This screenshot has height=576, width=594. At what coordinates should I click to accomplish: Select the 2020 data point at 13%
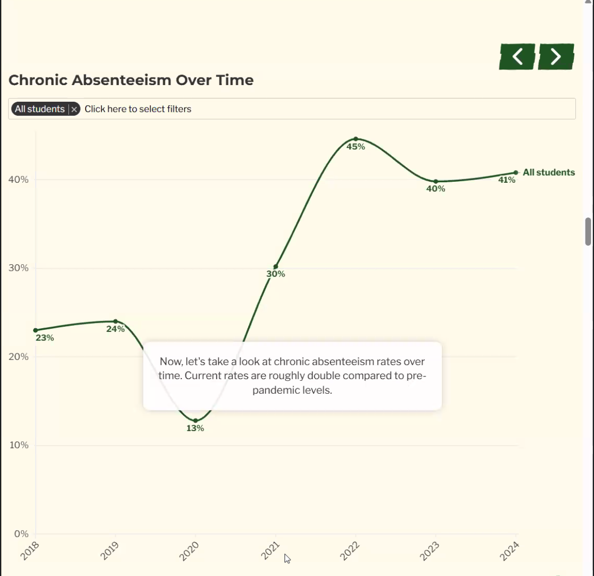(195, 420)
